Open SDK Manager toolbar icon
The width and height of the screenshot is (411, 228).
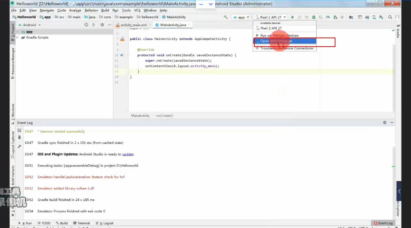[x=381, y=17]
